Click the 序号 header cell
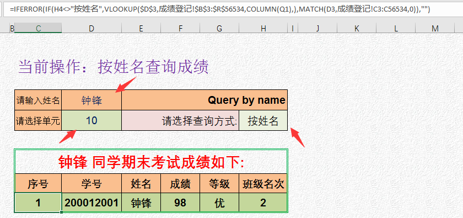Screen dimensions: 463x218 (38, 183)
